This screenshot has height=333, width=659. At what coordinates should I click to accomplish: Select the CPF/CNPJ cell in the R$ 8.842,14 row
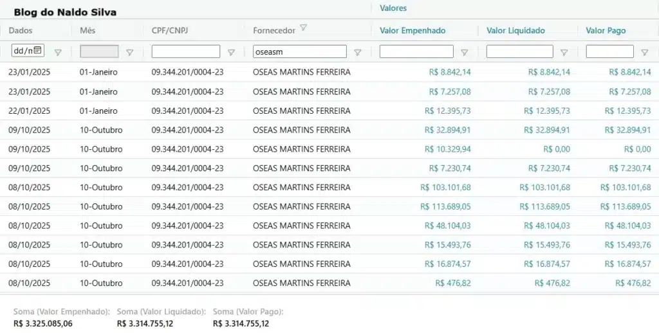point(187,72)
